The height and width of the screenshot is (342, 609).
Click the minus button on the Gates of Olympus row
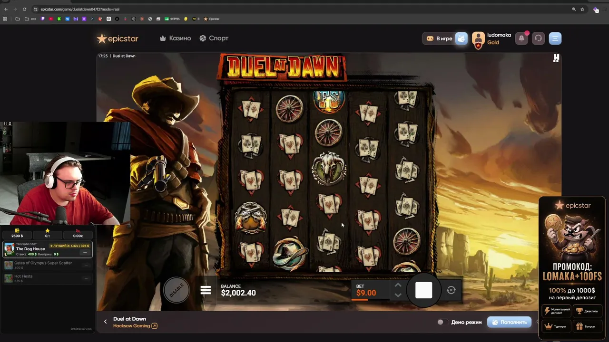pos(86,265)
